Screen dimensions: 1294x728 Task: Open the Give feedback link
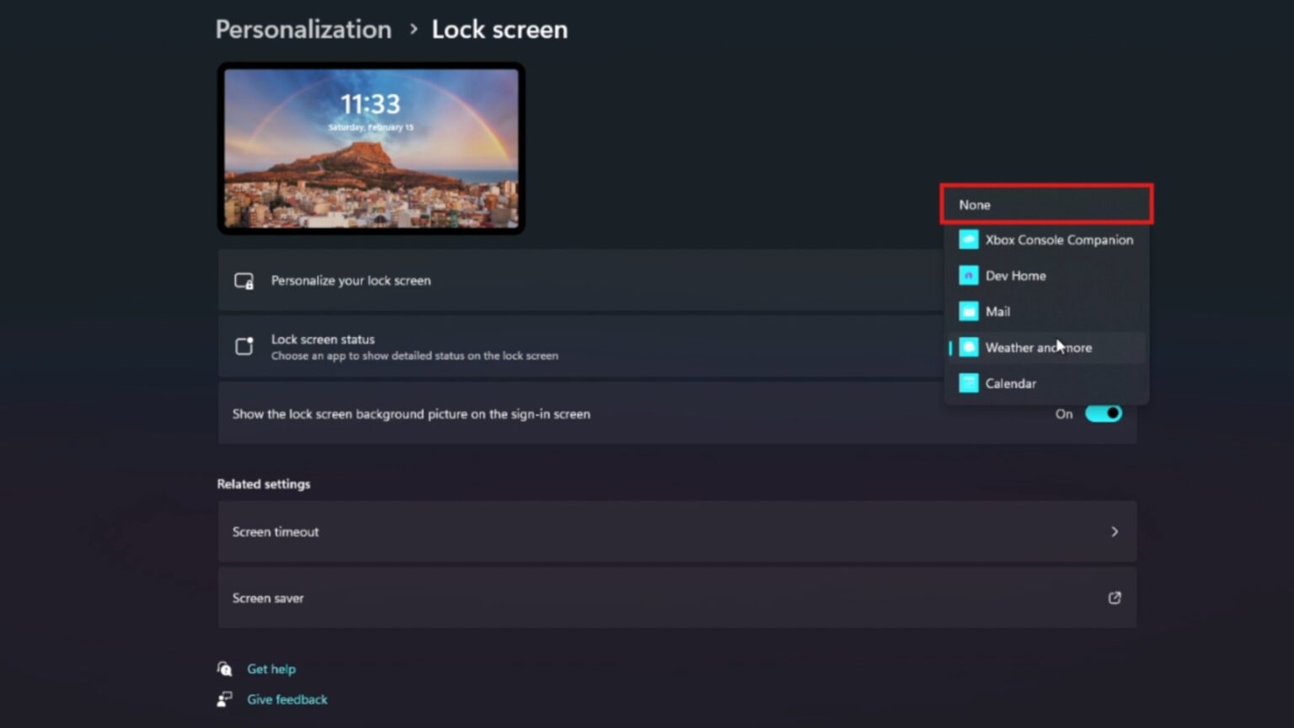pyautogui.click(x=286, y=699)
